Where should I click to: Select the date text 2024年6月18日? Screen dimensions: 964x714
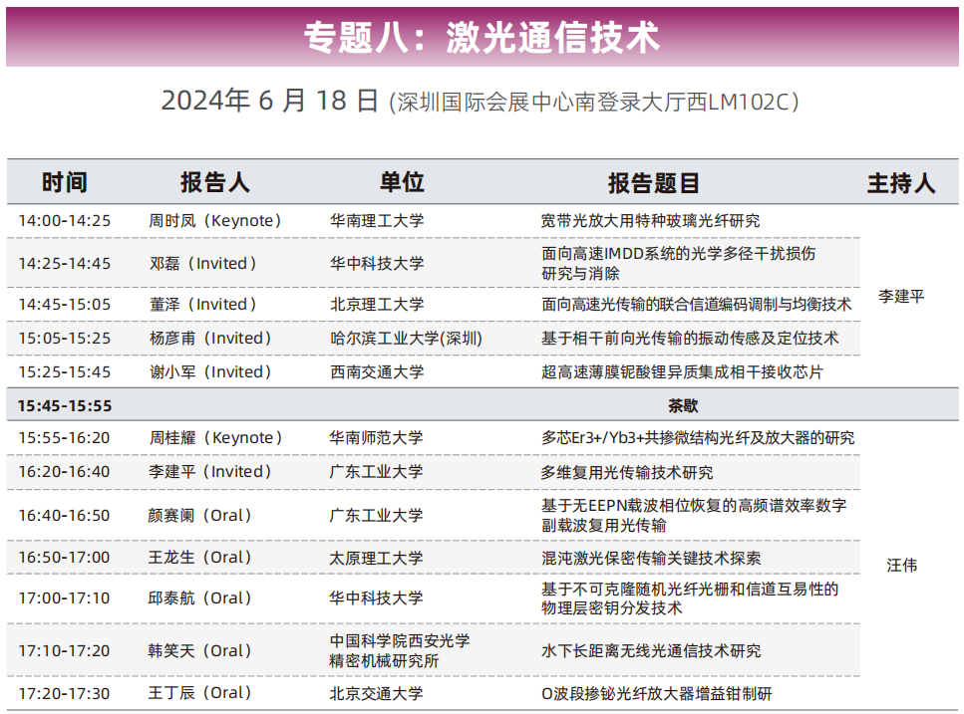pyautogui.click(x=269, y=100)
